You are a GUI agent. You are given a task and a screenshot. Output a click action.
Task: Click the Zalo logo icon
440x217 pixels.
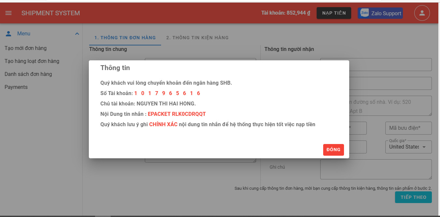coord(364,13)
